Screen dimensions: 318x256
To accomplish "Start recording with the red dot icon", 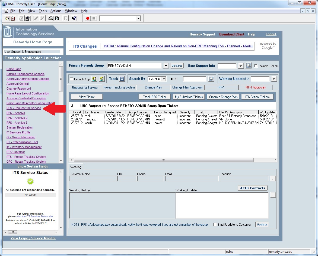I will 87,18.
